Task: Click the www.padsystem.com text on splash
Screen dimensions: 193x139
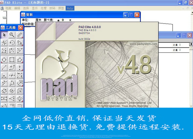Action: pyautogui.click(x=143, y=44)
